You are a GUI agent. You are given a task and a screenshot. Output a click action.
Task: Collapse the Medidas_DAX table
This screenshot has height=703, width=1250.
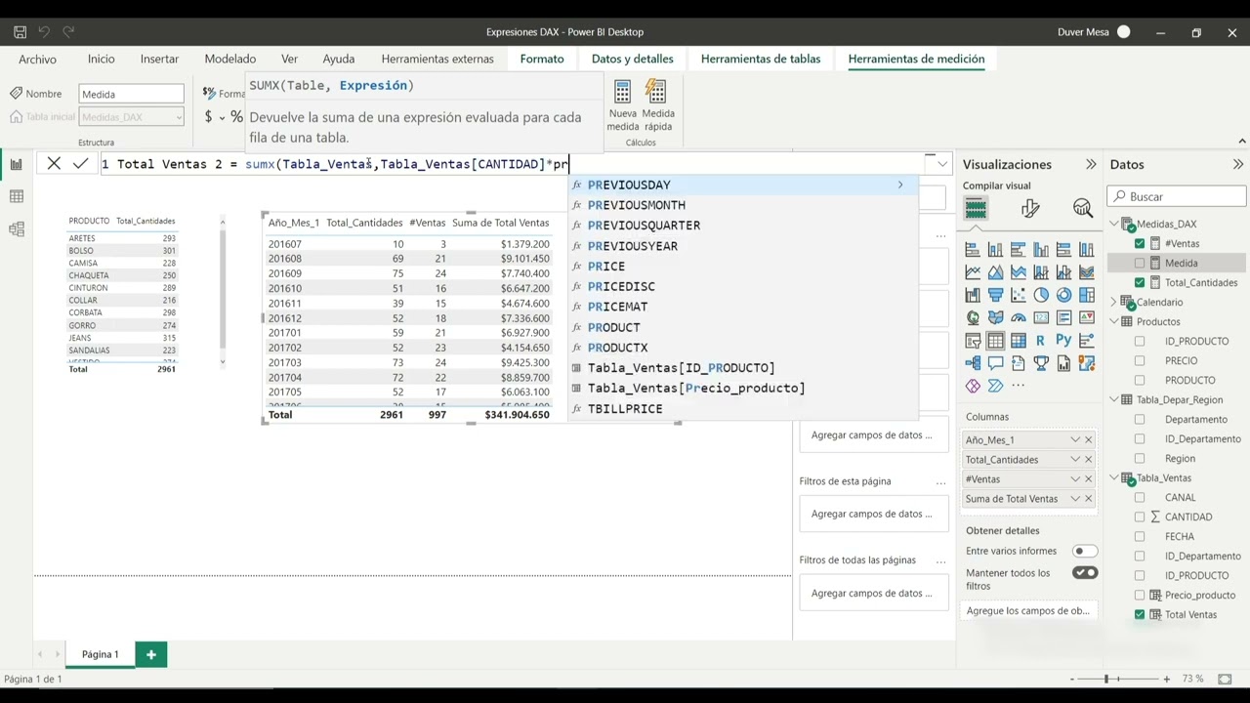tap(1115, 224)
